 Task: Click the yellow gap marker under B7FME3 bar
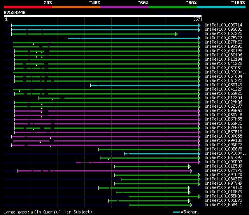(x=33, y=44)
